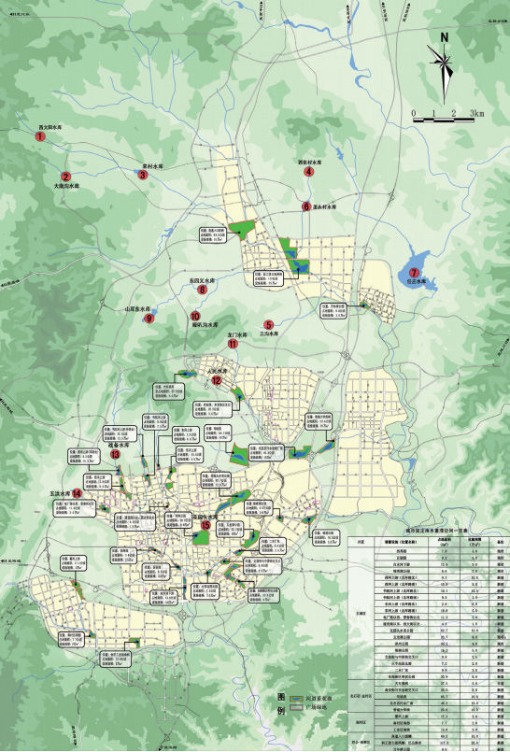Click marker 6 at 墓头村水库

click(306, 206)
